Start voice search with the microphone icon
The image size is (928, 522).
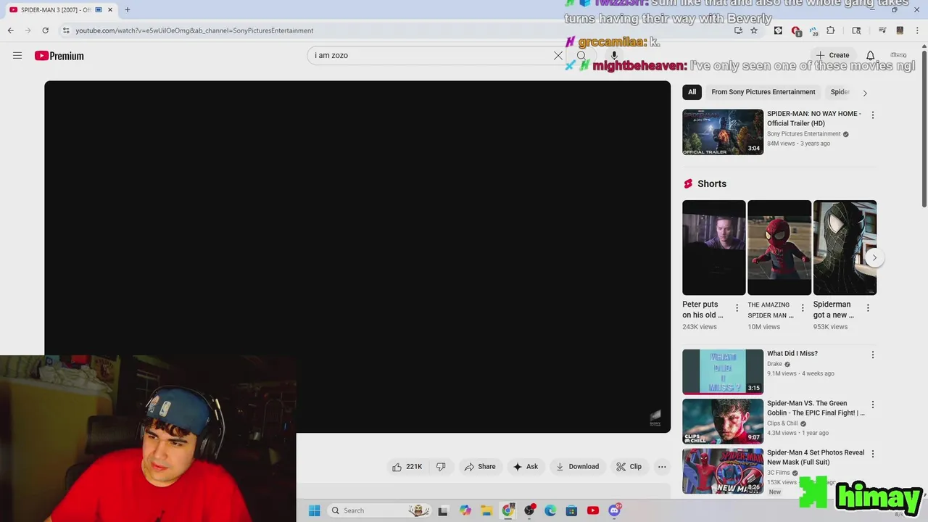[x=614, y=55]
